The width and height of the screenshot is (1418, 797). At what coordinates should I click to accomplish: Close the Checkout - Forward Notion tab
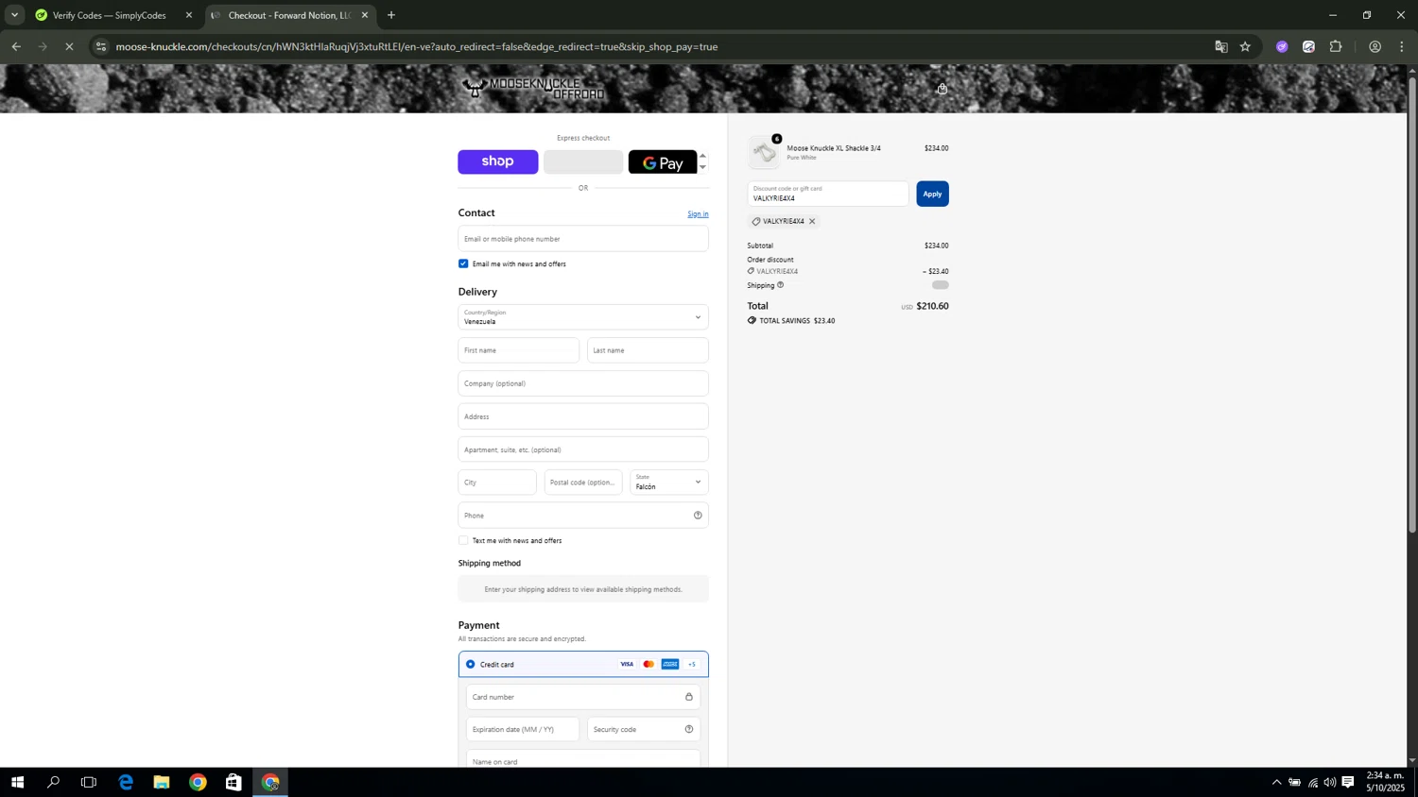pyautogui.click(x=365, y=15)
